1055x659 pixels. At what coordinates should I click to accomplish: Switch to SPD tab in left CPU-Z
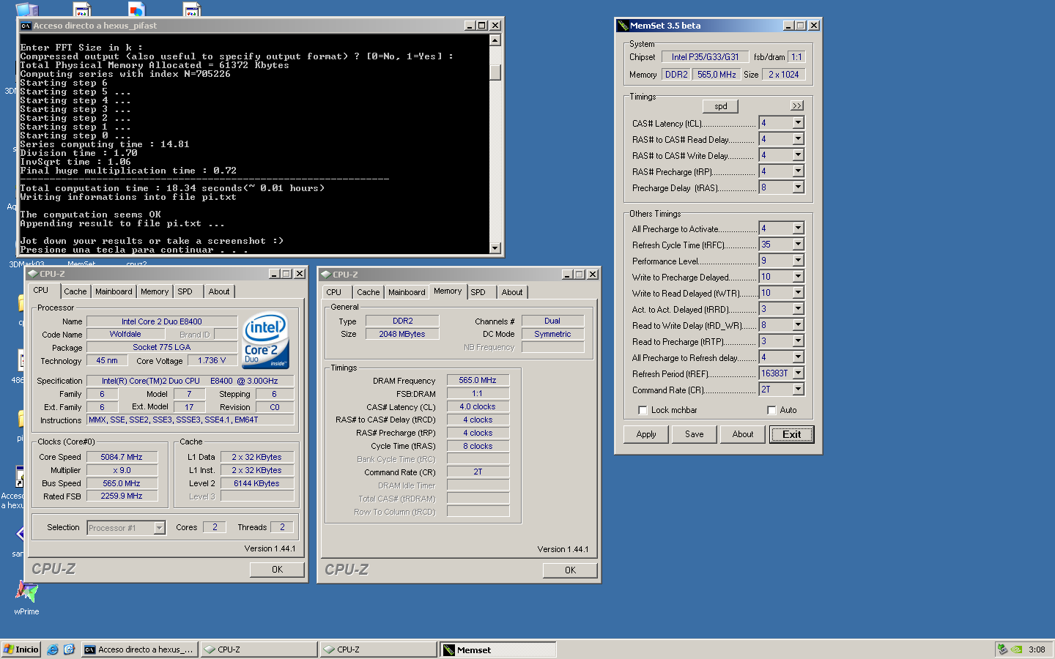point(185,291)
